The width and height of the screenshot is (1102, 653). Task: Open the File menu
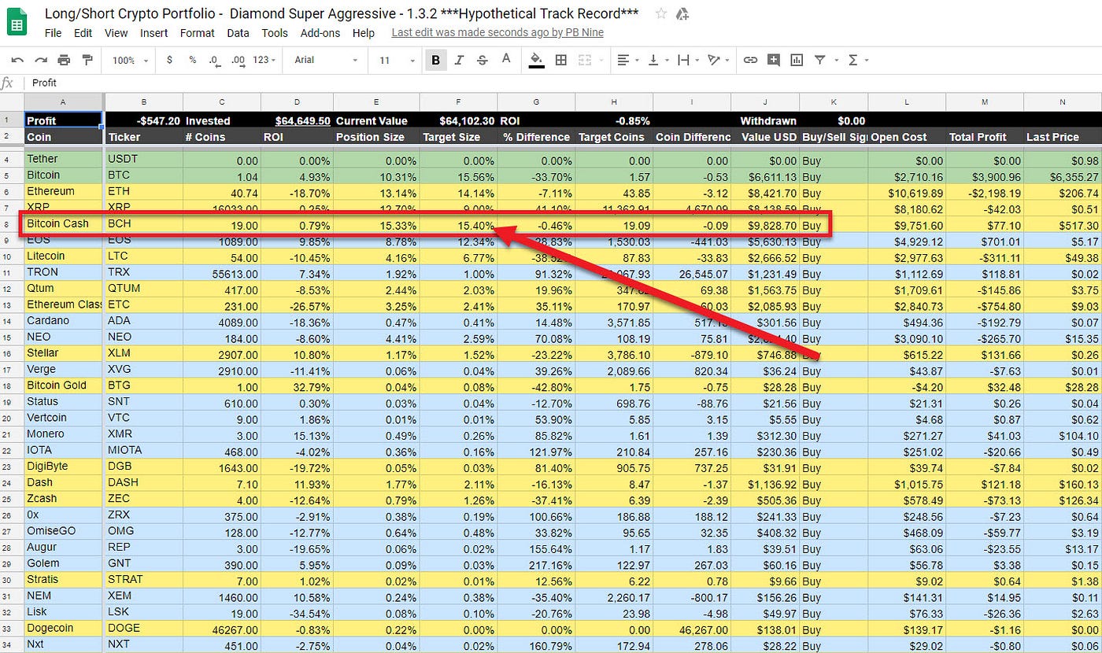click(x=53, y=33)
